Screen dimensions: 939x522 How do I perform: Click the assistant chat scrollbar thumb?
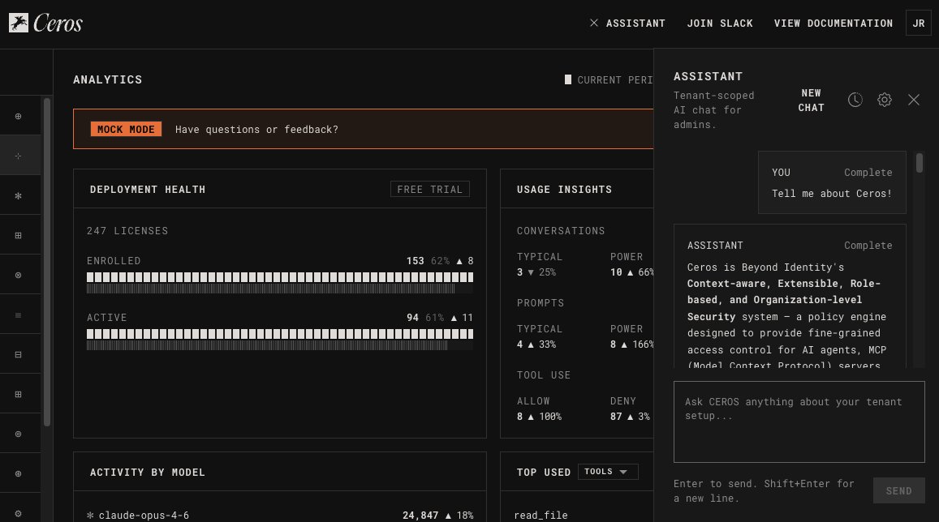(x=920, y=163)
